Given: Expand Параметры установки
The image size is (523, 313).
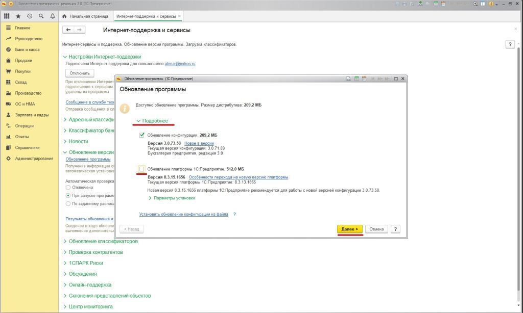Looking at the screenshot, I should click(172, 198).
